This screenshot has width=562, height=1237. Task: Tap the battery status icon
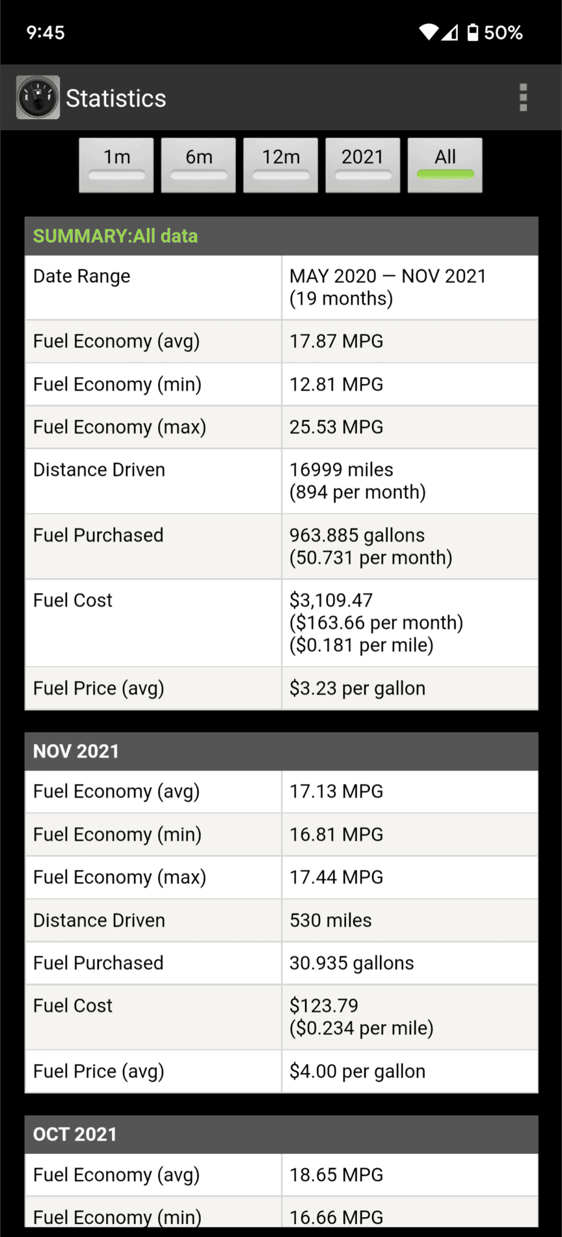click(473, 33)
